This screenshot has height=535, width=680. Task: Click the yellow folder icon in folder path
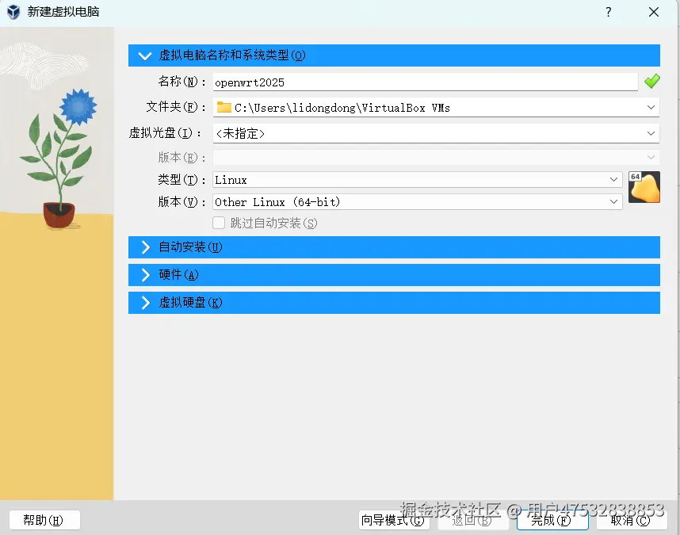click(223, 107)
